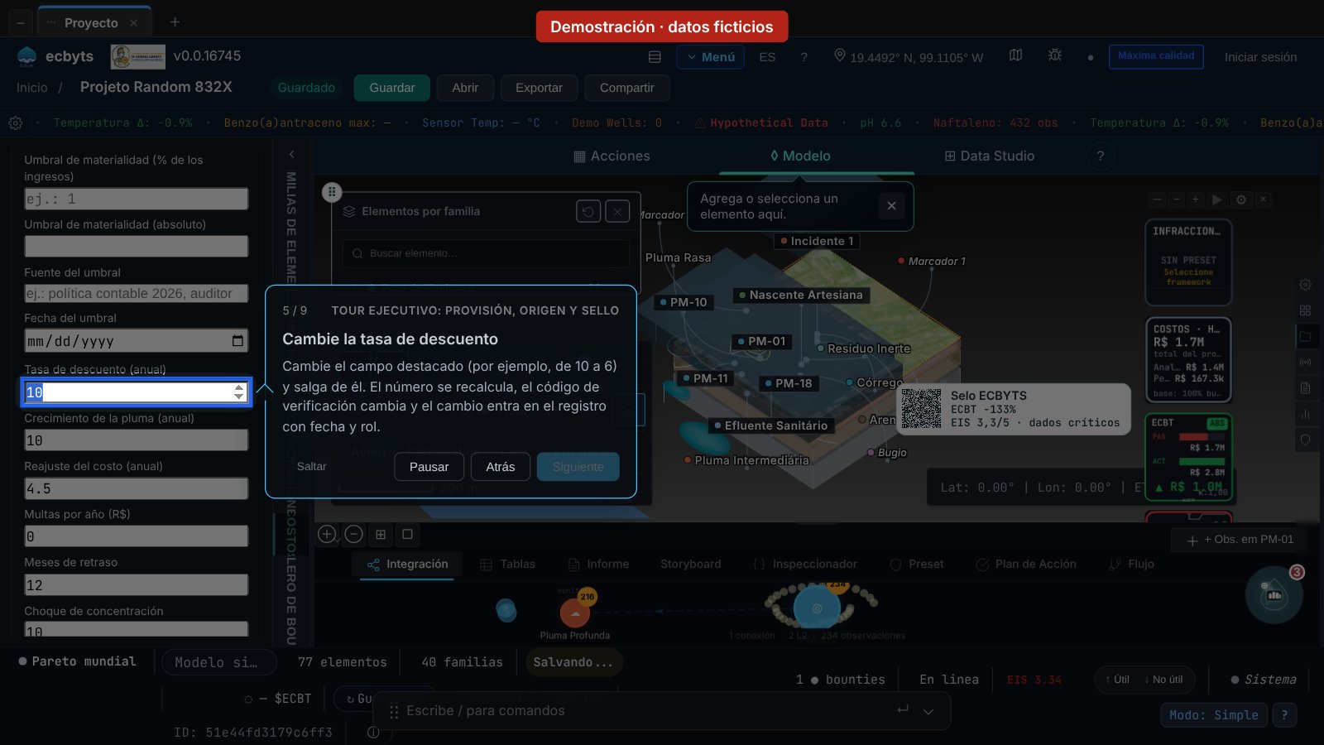Open the shield icon in right sidebar
Image resolution: width=1324 pixels, height=745 pixels.
(1305, 440)
